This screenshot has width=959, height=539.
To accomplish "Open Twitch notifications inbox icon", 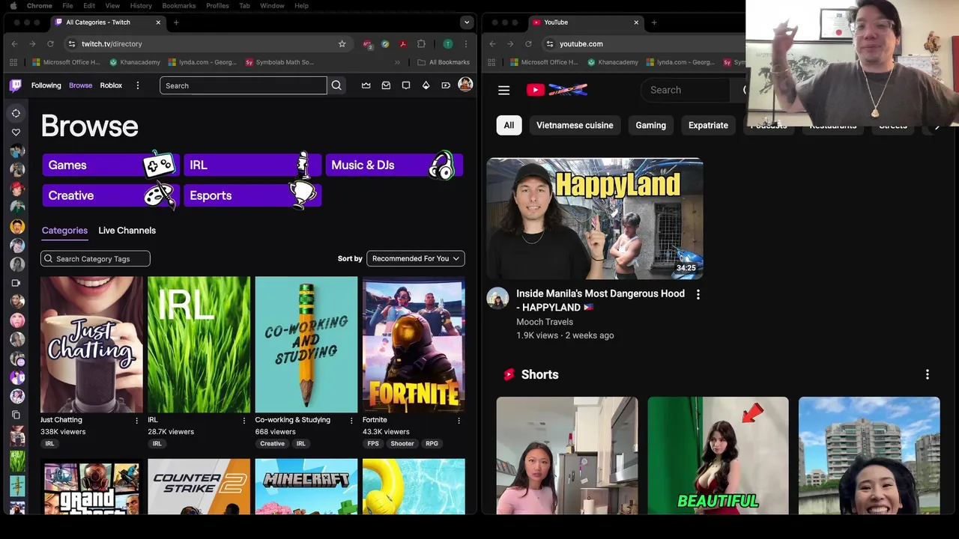I will 386,85.
